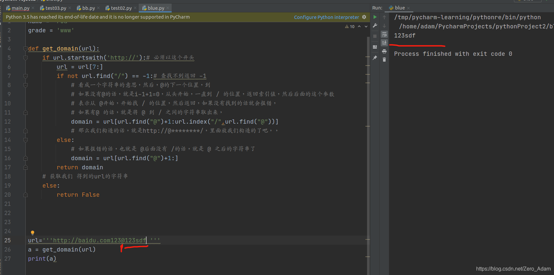Click the 'Run:' panel label
This screenshot has height=275, width=554.
point(377,8)
